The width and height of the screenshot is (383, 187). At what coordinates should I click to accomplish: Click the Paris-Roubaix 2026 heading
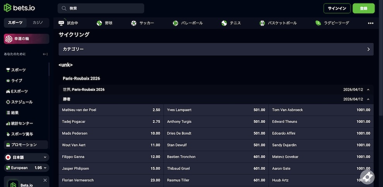(81, 78)
